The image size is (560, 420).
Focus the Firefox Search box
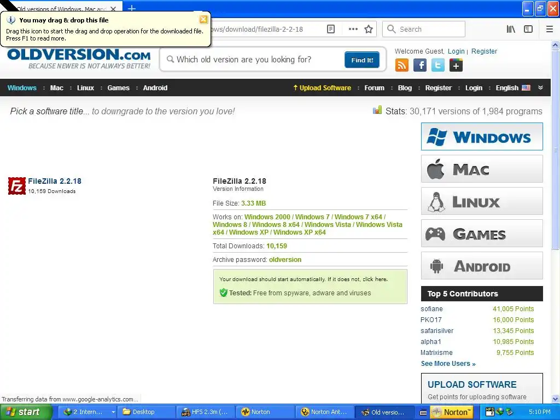tap(424, 29)
